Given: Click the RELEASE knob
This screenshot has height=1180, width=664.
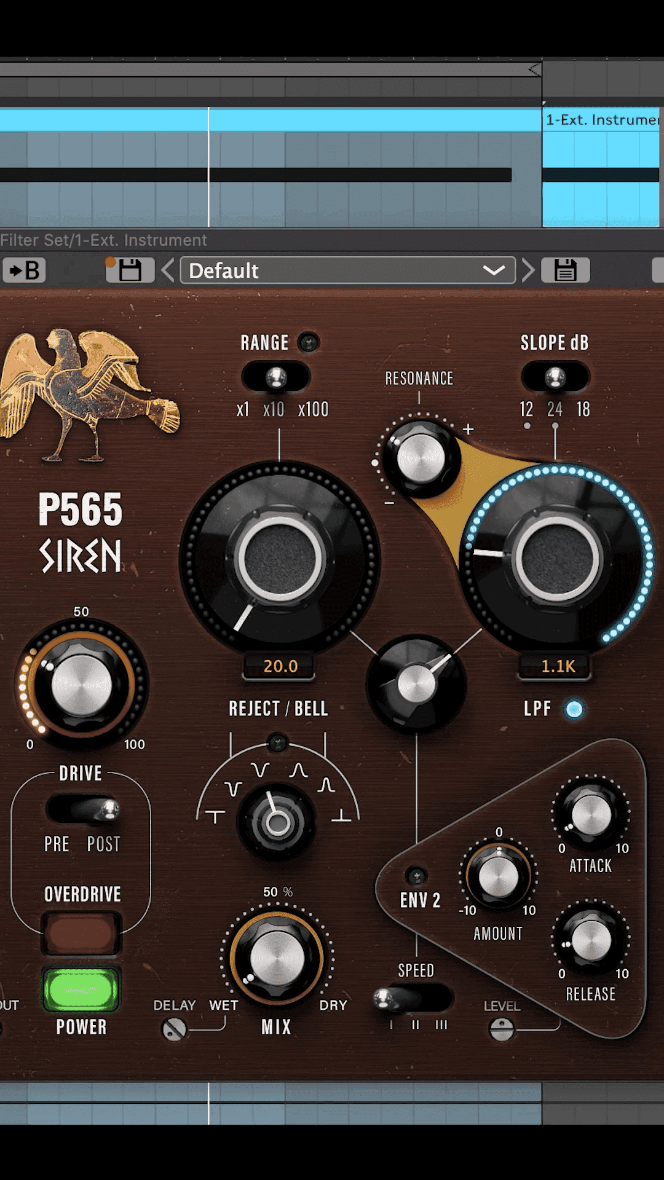Looking at the screenshot, I should 591,940.
